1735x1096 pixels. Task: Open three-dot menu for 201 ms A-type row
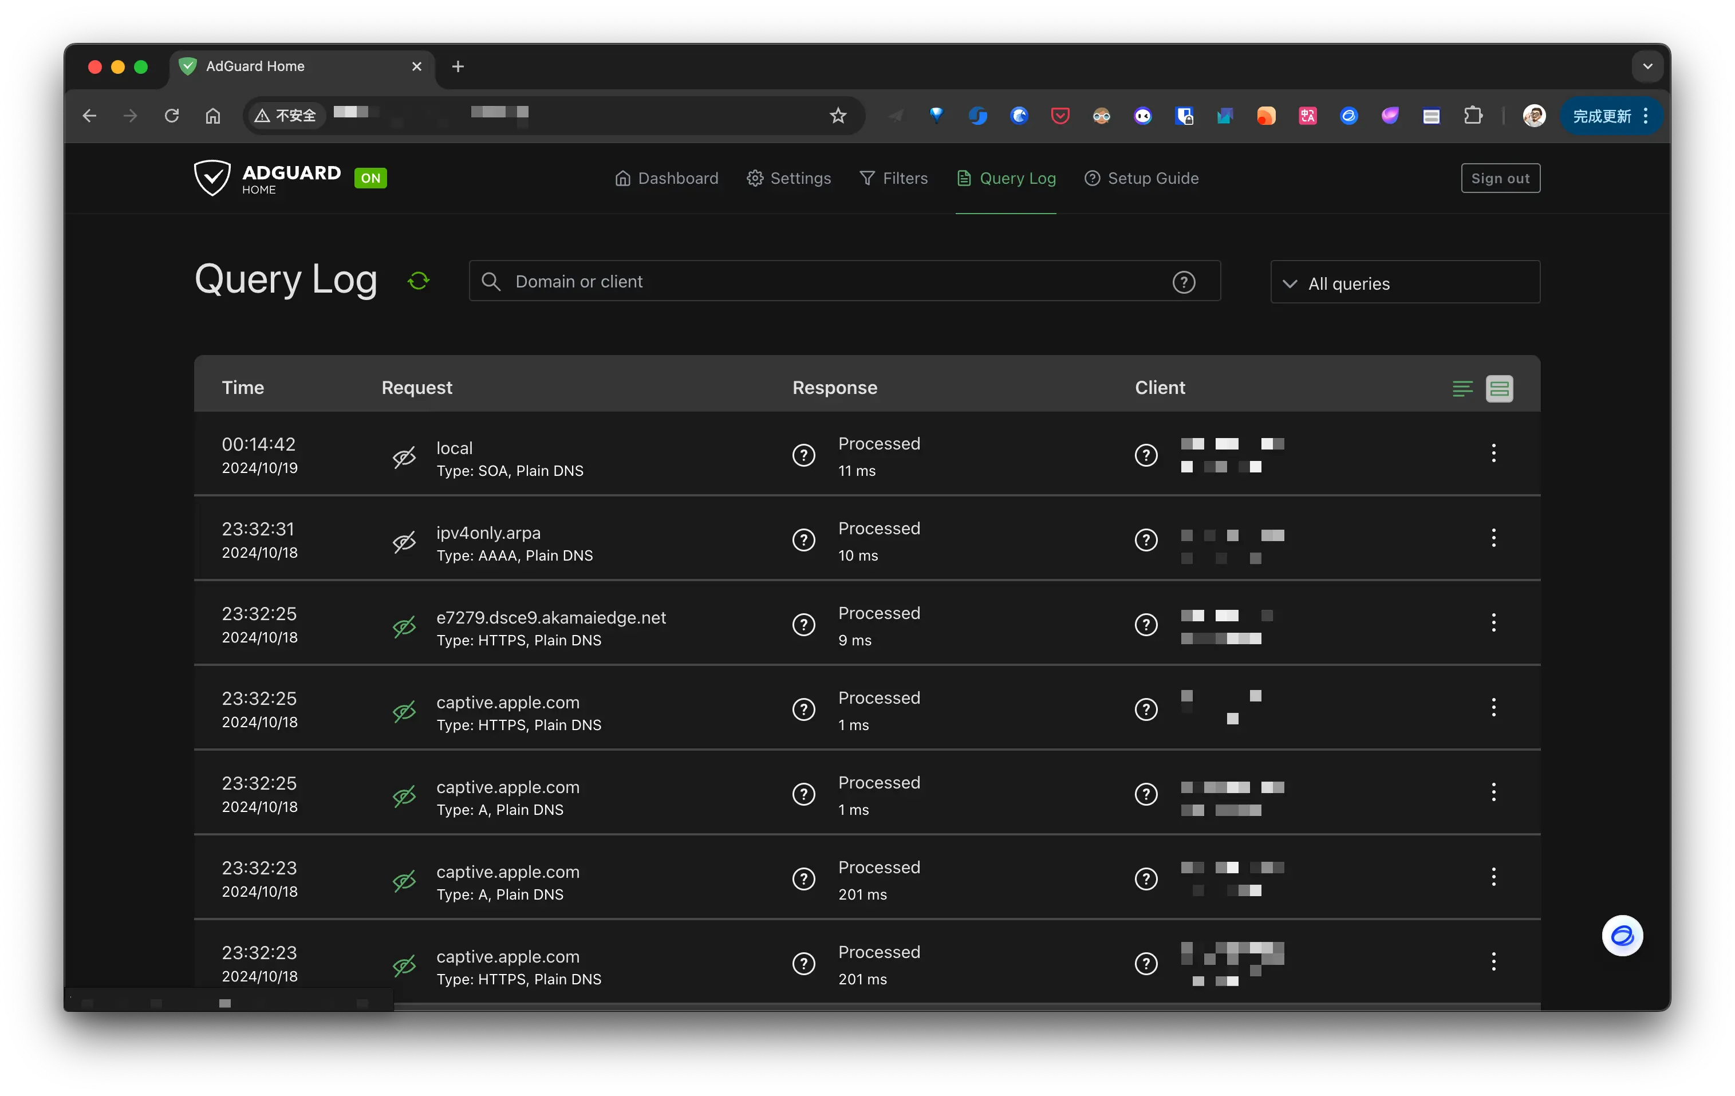pyautogui.click(x=1493, y=877)
